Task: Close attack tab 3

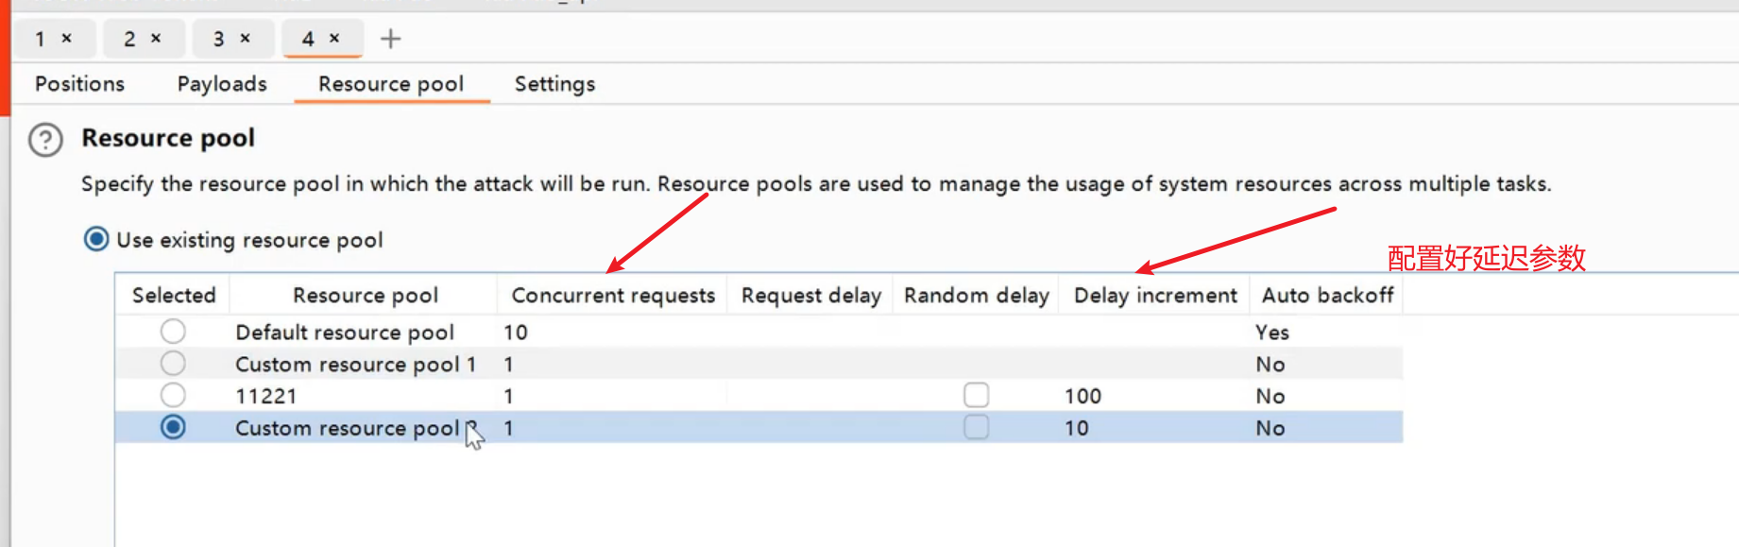Action: (245, 39)
